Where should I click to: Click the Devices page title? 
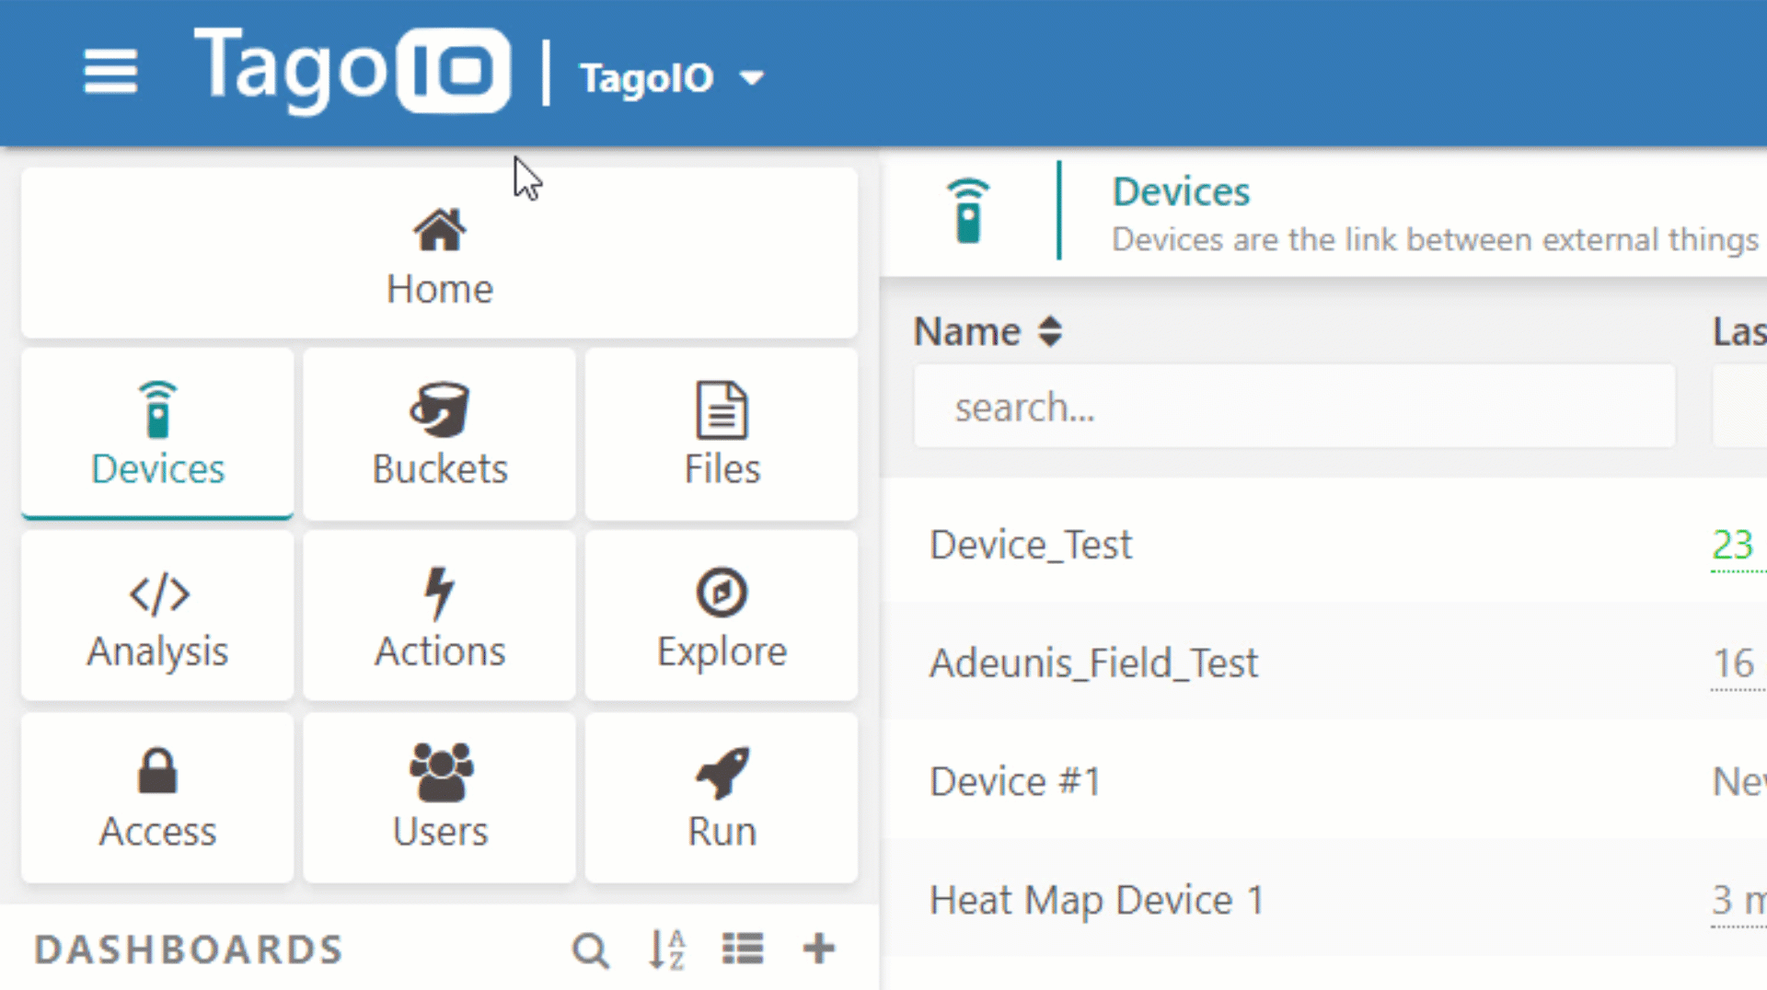click(x=1181, y=191)
